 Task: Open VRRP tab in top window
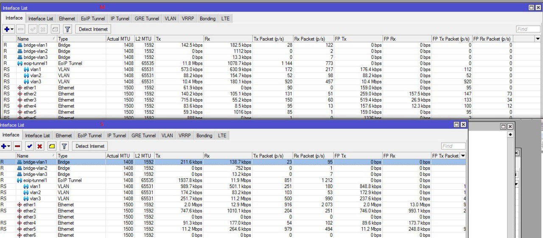(x=188, y=19)
